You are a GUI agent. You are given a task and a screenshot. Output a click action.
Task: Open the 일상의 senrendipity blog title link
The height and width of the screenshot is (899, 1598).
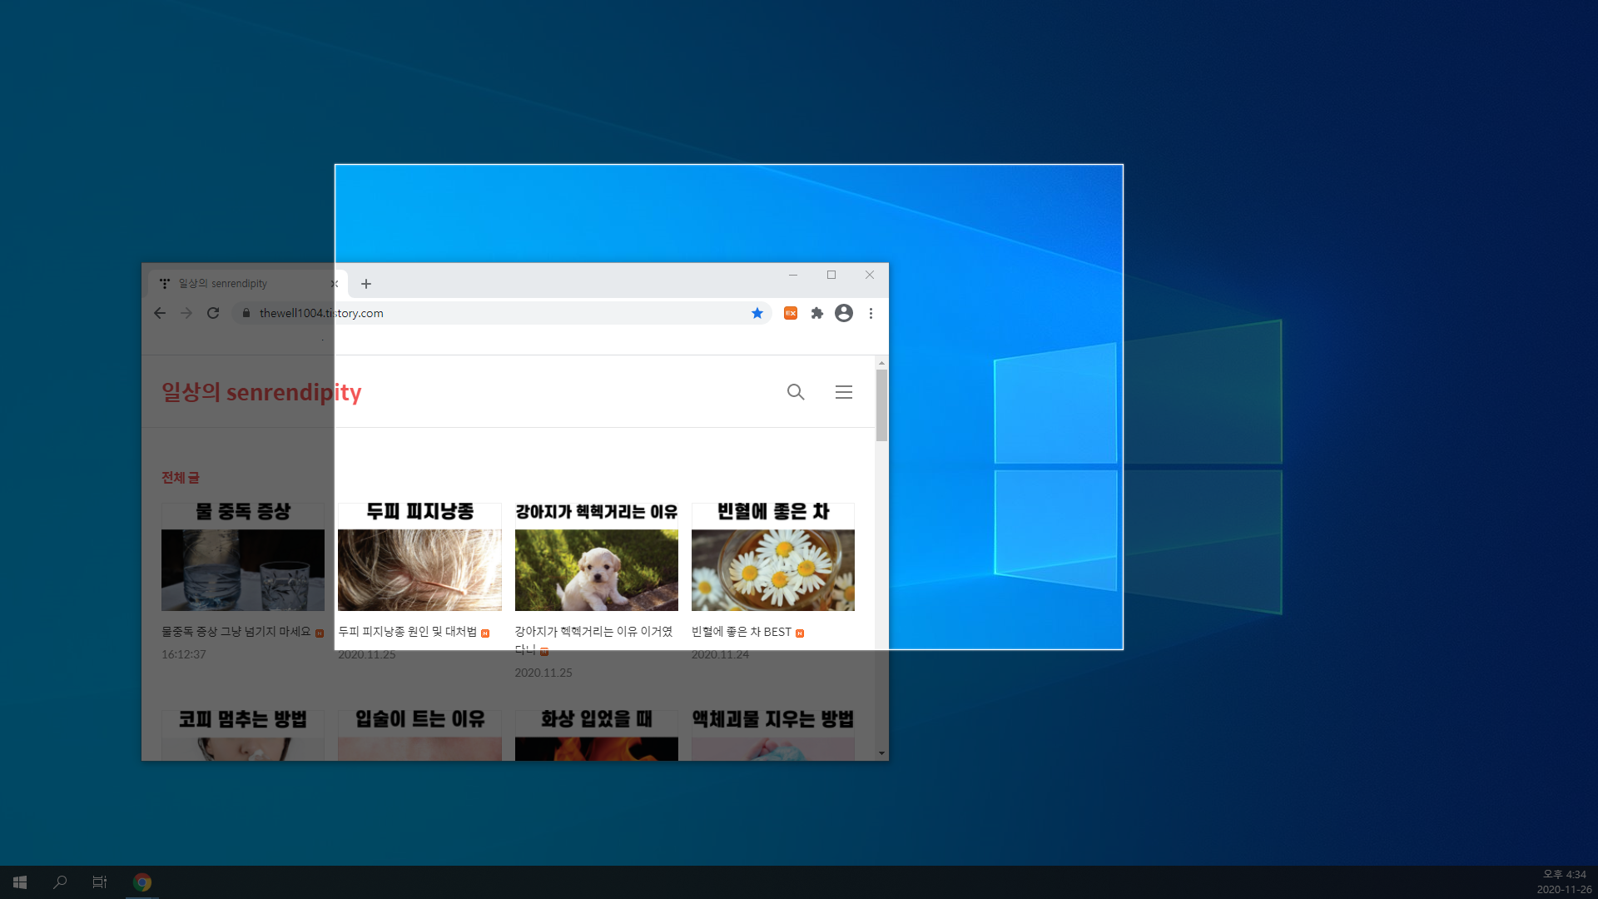pyautogui.click(x=261, y=392)
